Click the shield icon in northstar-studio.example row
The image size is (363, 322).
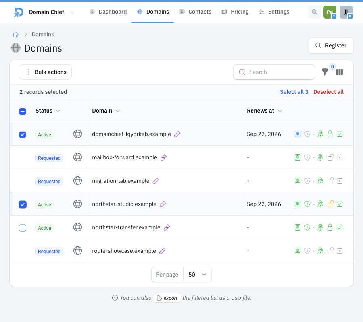coord(307,204)
